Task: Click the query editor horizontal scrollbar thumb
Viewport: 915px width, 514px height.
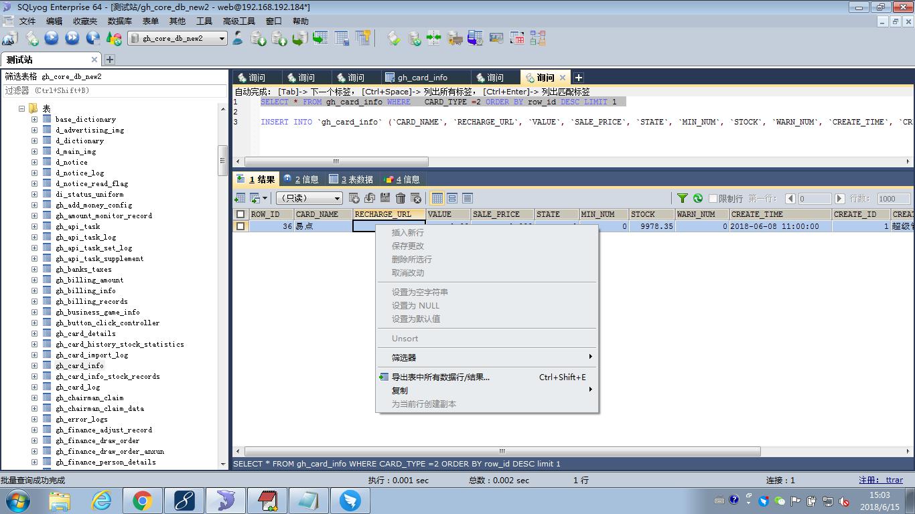Action: [336, 161]
